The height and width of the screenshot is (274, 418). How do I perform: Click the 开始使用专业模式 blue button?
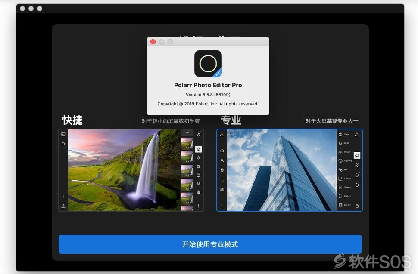210,244
